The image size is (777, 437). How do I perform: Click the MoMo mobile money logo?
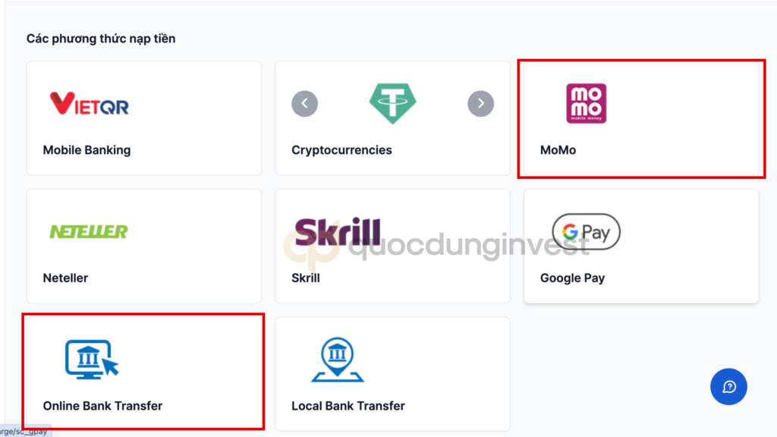point(587,103)
